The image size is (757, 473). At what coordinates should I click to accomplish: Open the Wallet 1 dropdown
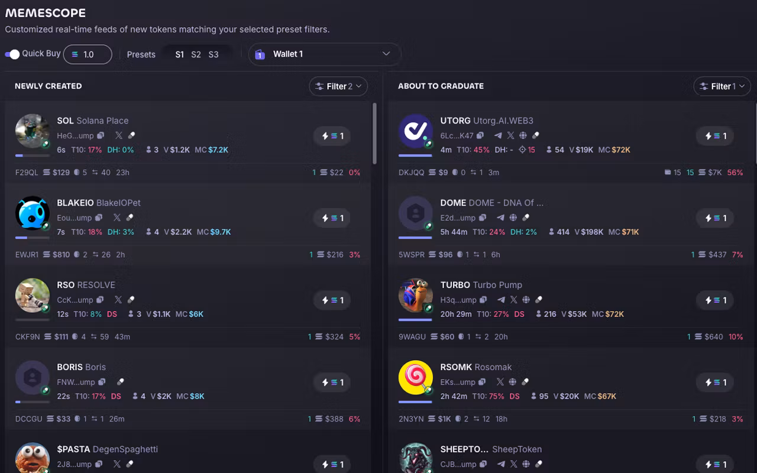click(325, 54)
